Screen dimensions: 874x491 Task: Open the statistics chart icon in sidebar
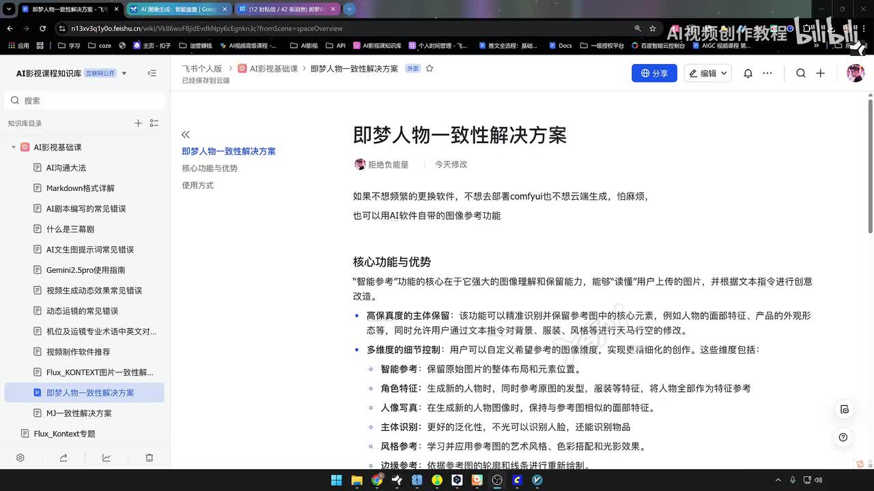coord(107,458)
